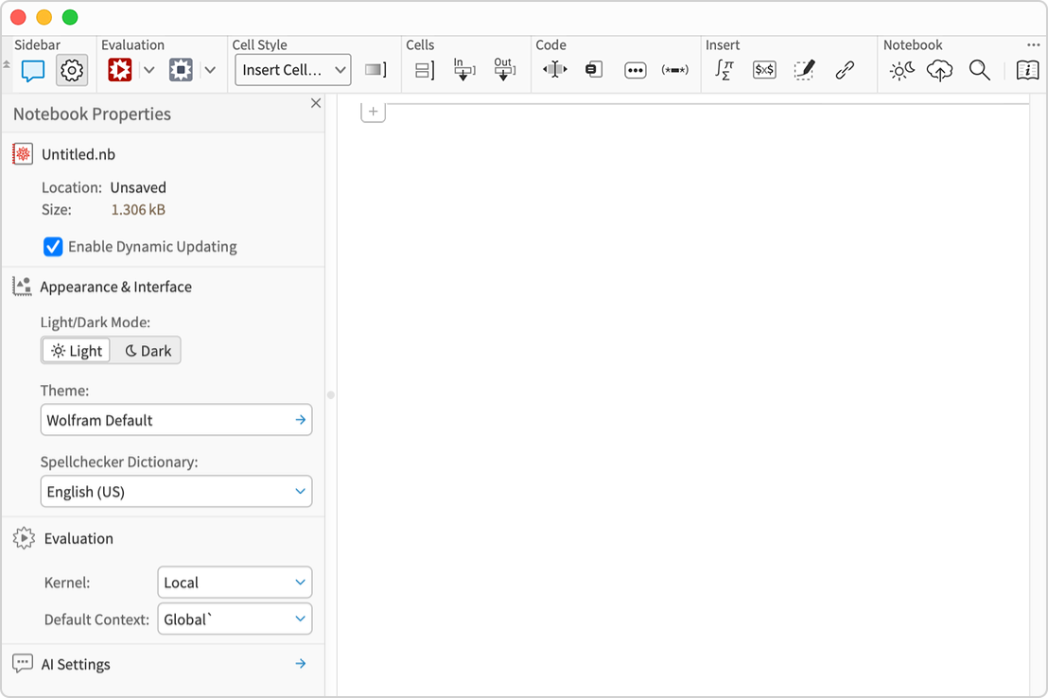Click the Abort evaluation icon
Screen dimensions: 1048x698
181,70
